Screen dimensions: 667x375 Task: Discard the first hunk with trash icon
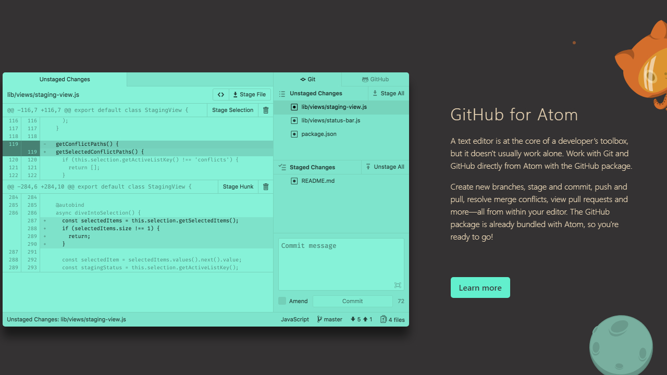(266, 110)
